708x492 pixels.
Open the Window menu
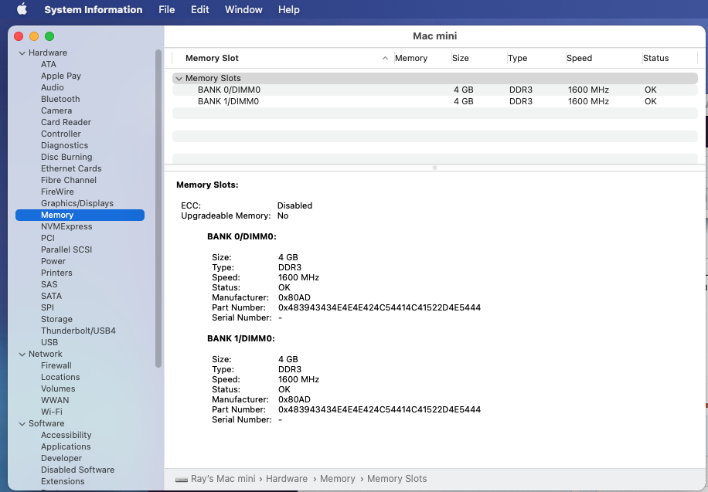243,9
